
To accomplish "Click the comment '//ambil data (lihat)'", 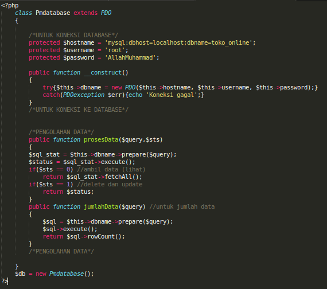I will tap(111, 170).
